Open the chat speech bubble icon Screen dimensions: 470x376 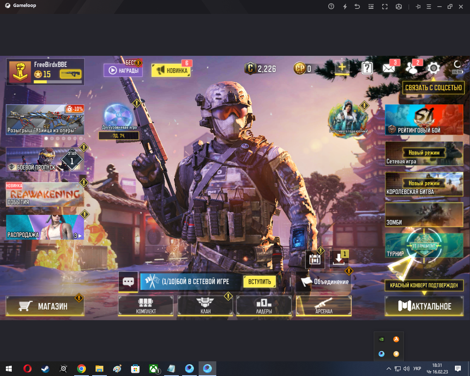pyautogui.click(x=128, y=282)
